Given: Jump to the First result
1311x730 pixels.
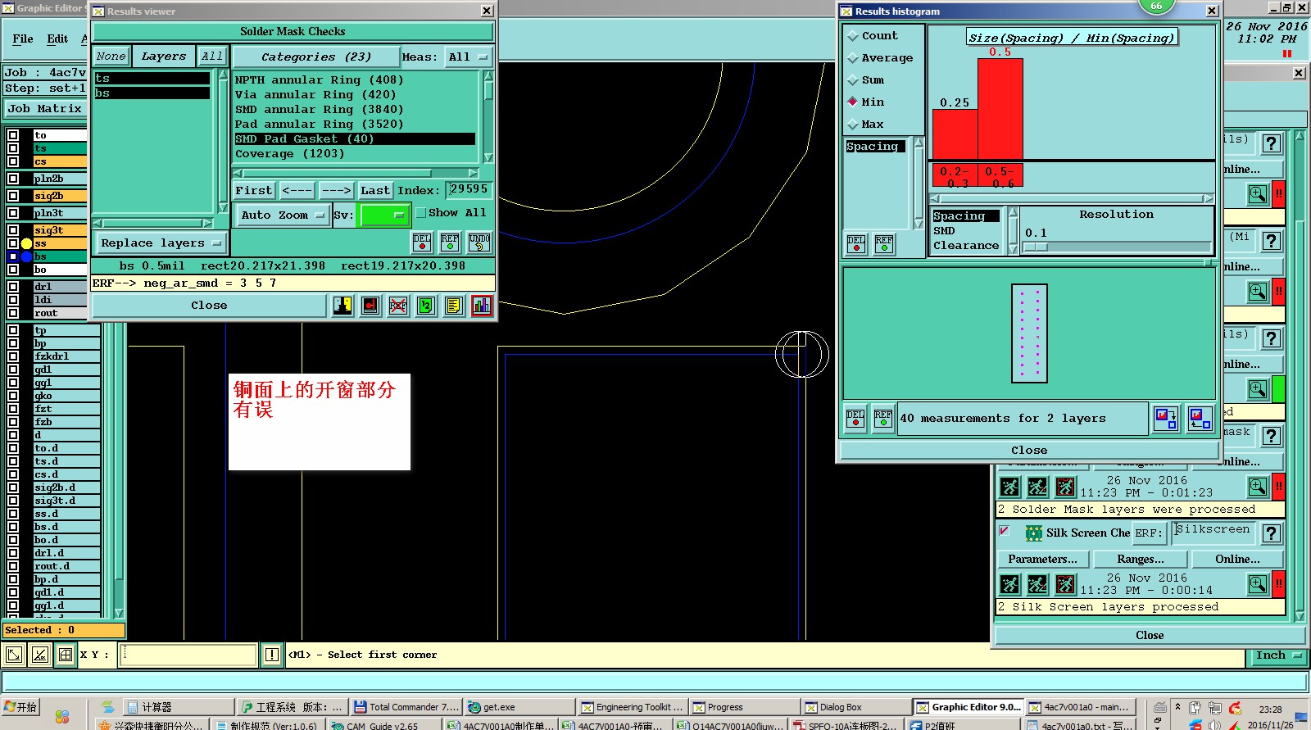Looking at the screenshot, I should tap(253, 191).
